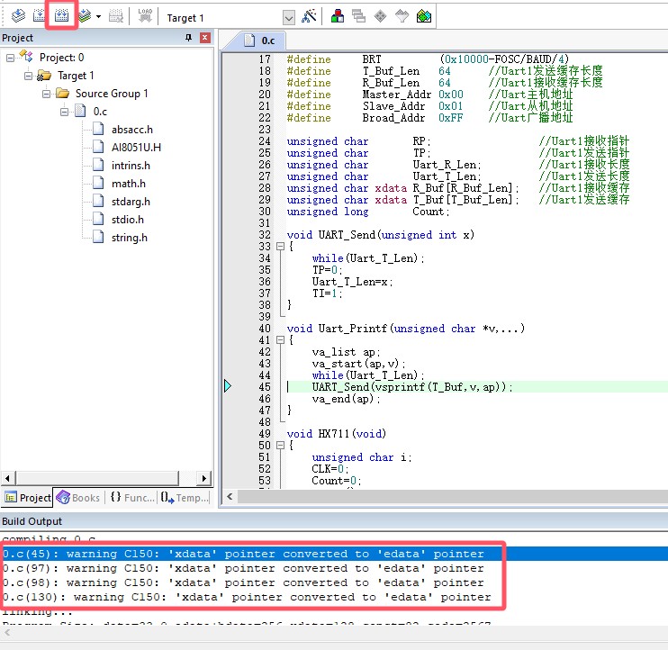Select math.h in the project tree

(128, 184)
